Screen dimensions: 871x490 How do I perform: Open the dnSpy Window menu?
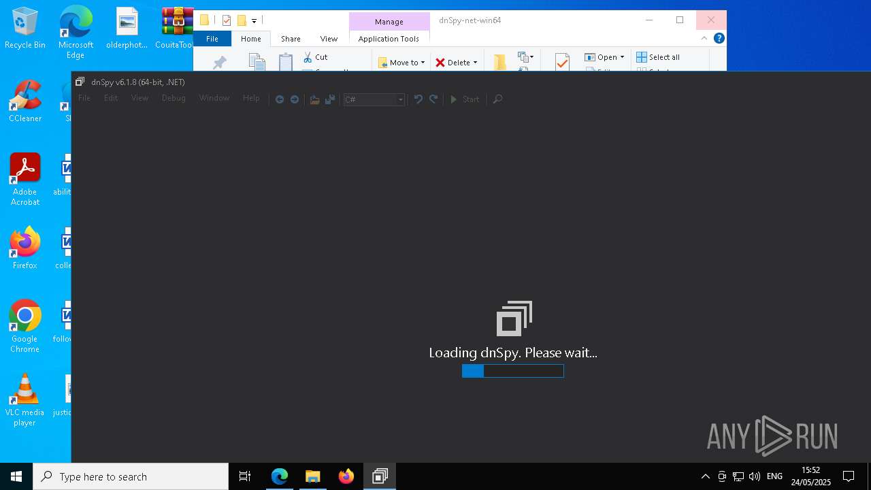214,98
